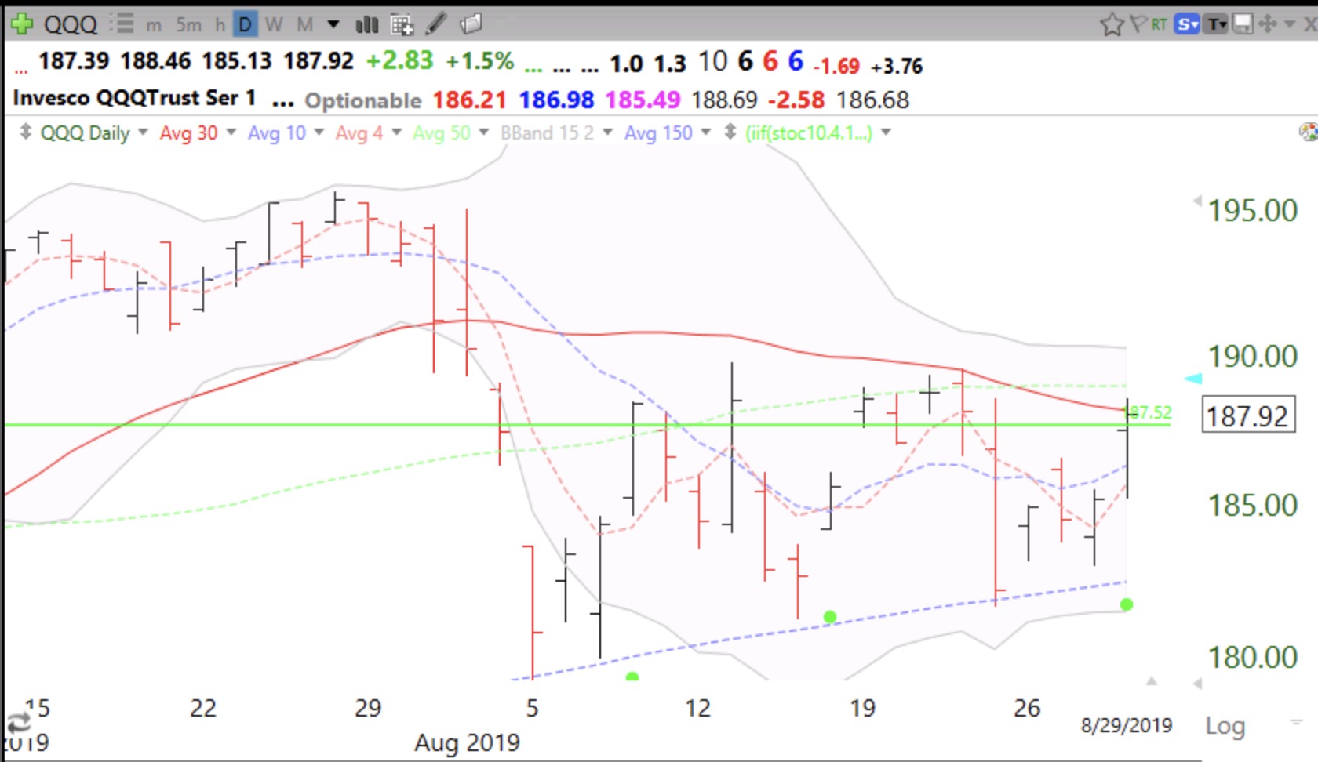Select the m (1-minute) time frame

coord(154,25)
